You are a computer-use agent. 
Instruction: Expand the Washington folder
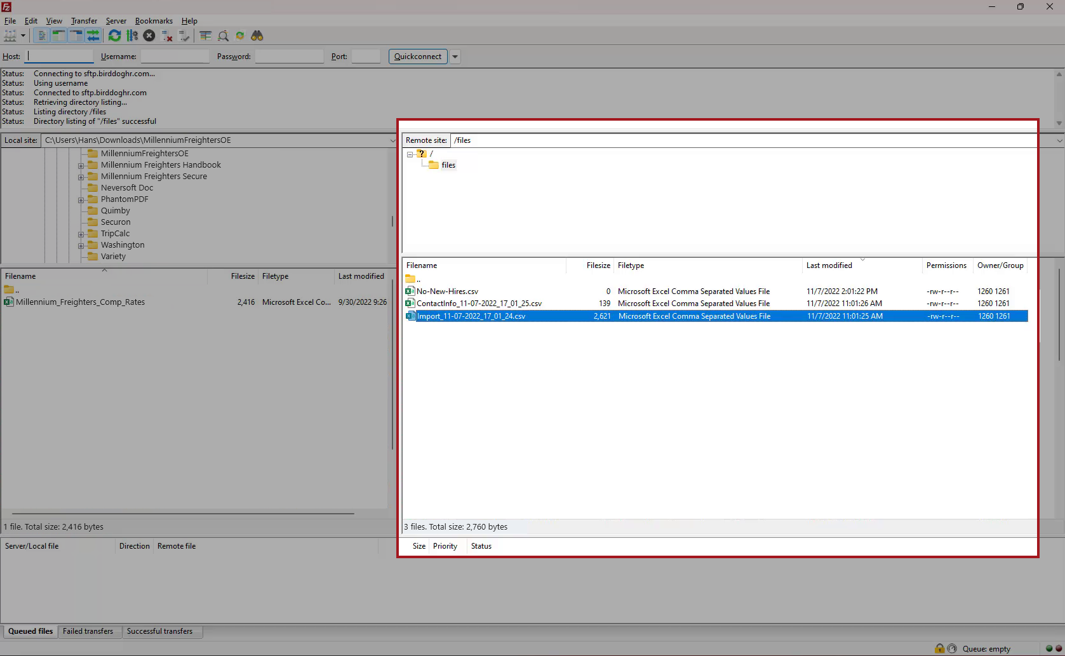tap(81, 246)
